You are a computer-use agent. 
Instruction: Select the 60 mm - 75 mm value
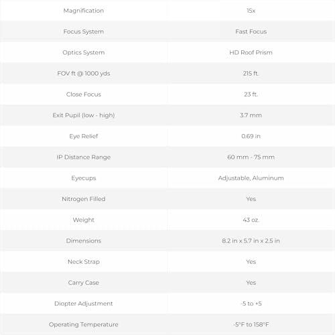(x=251, y=157)
